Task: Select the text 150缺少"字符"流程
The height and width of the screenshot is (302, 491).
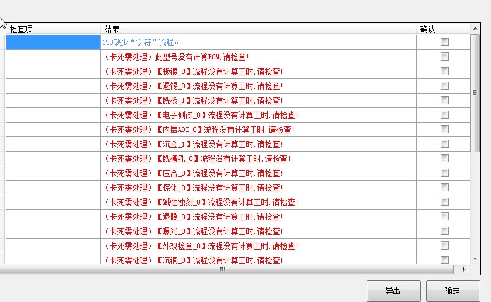Action: click(140, 42)
